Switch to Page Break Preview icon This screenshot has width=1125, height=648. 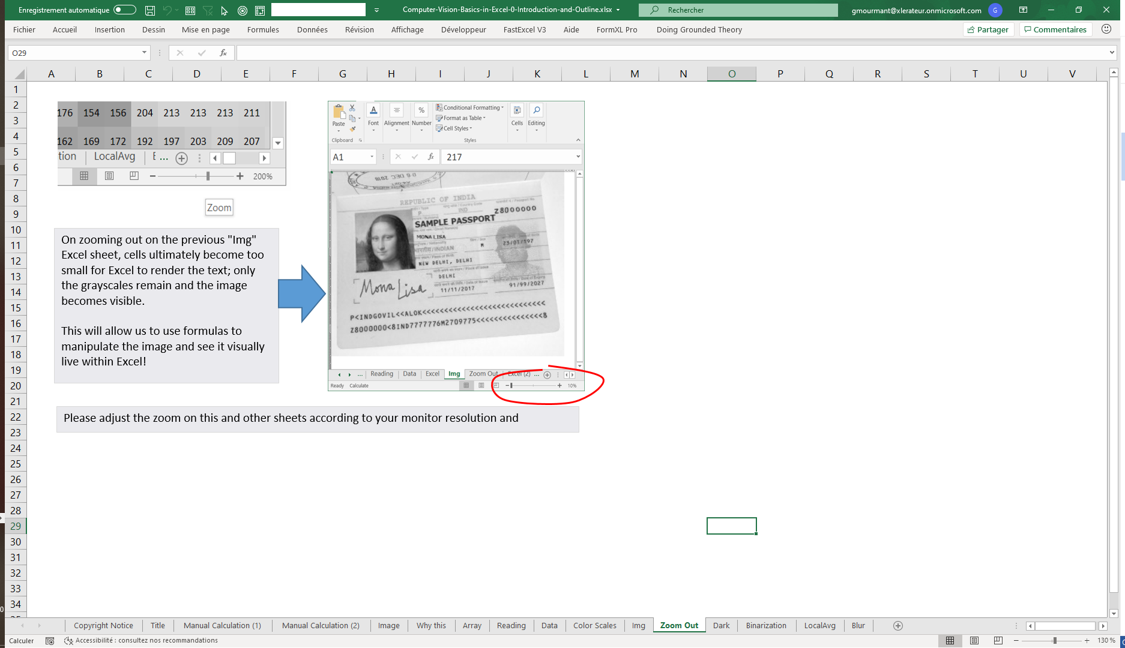coord(998,641)
